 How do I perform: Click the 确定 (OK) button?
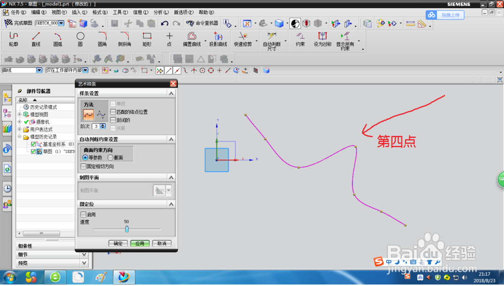coord(118,244)
